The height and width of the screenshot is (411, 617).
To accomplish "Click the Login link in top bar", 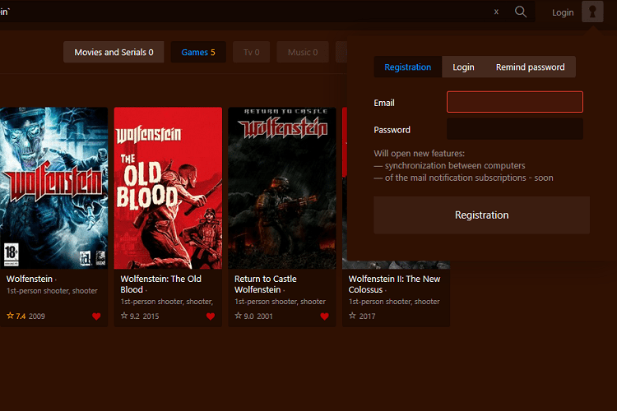I will pyautogui.click(x=563, y=12).
